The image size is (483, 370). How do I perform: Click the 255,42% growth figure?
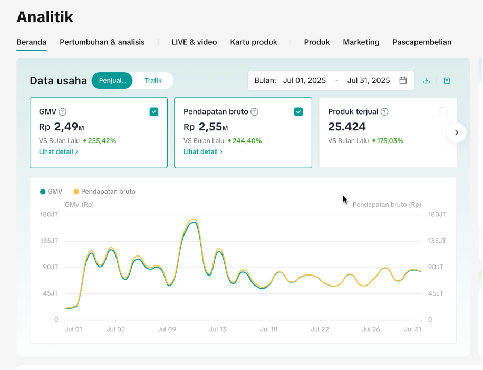(x=102, y=141)
